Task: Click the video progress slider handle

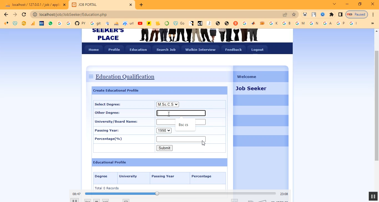Action: coord(157,193)
